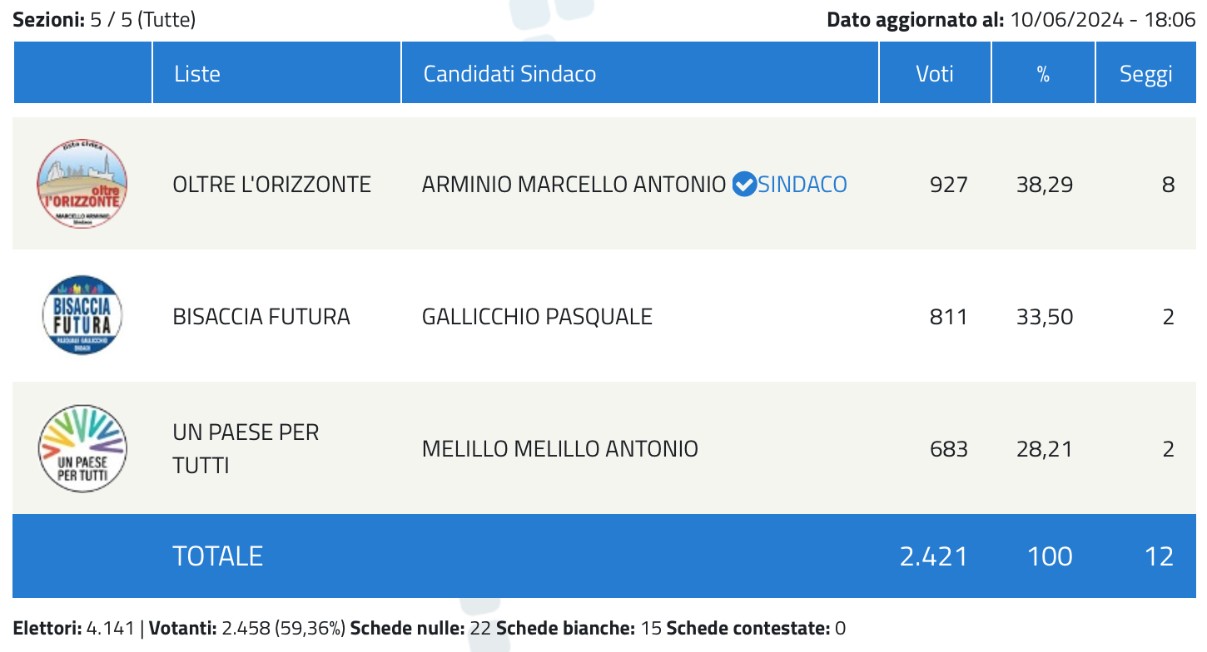Image resolution: width=1207 pixels, height=652 pixels.
Task: Click the Oltre l'Orizzonte list logo
Action: click(x=82, y=184)
